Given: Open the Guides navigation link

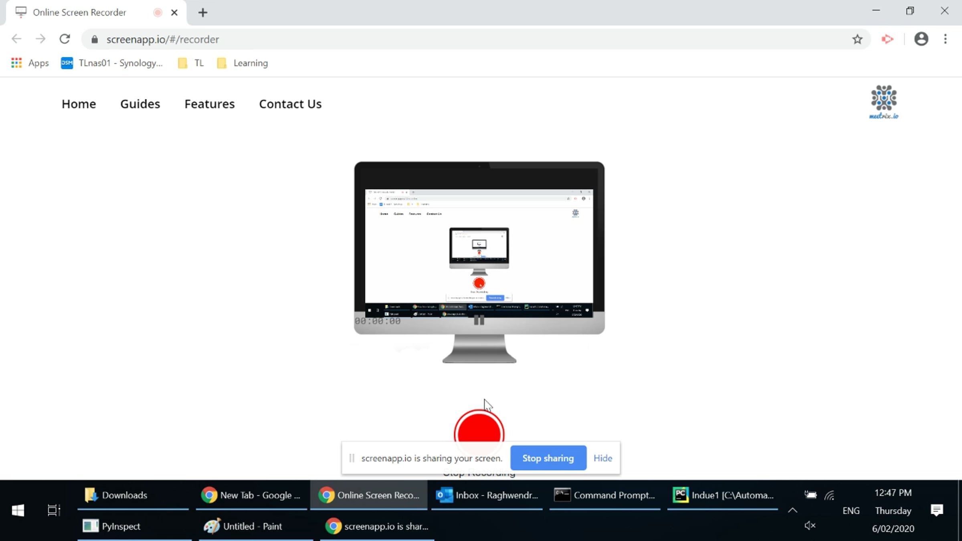Looking at the screenshot, I should click(140, 104).
